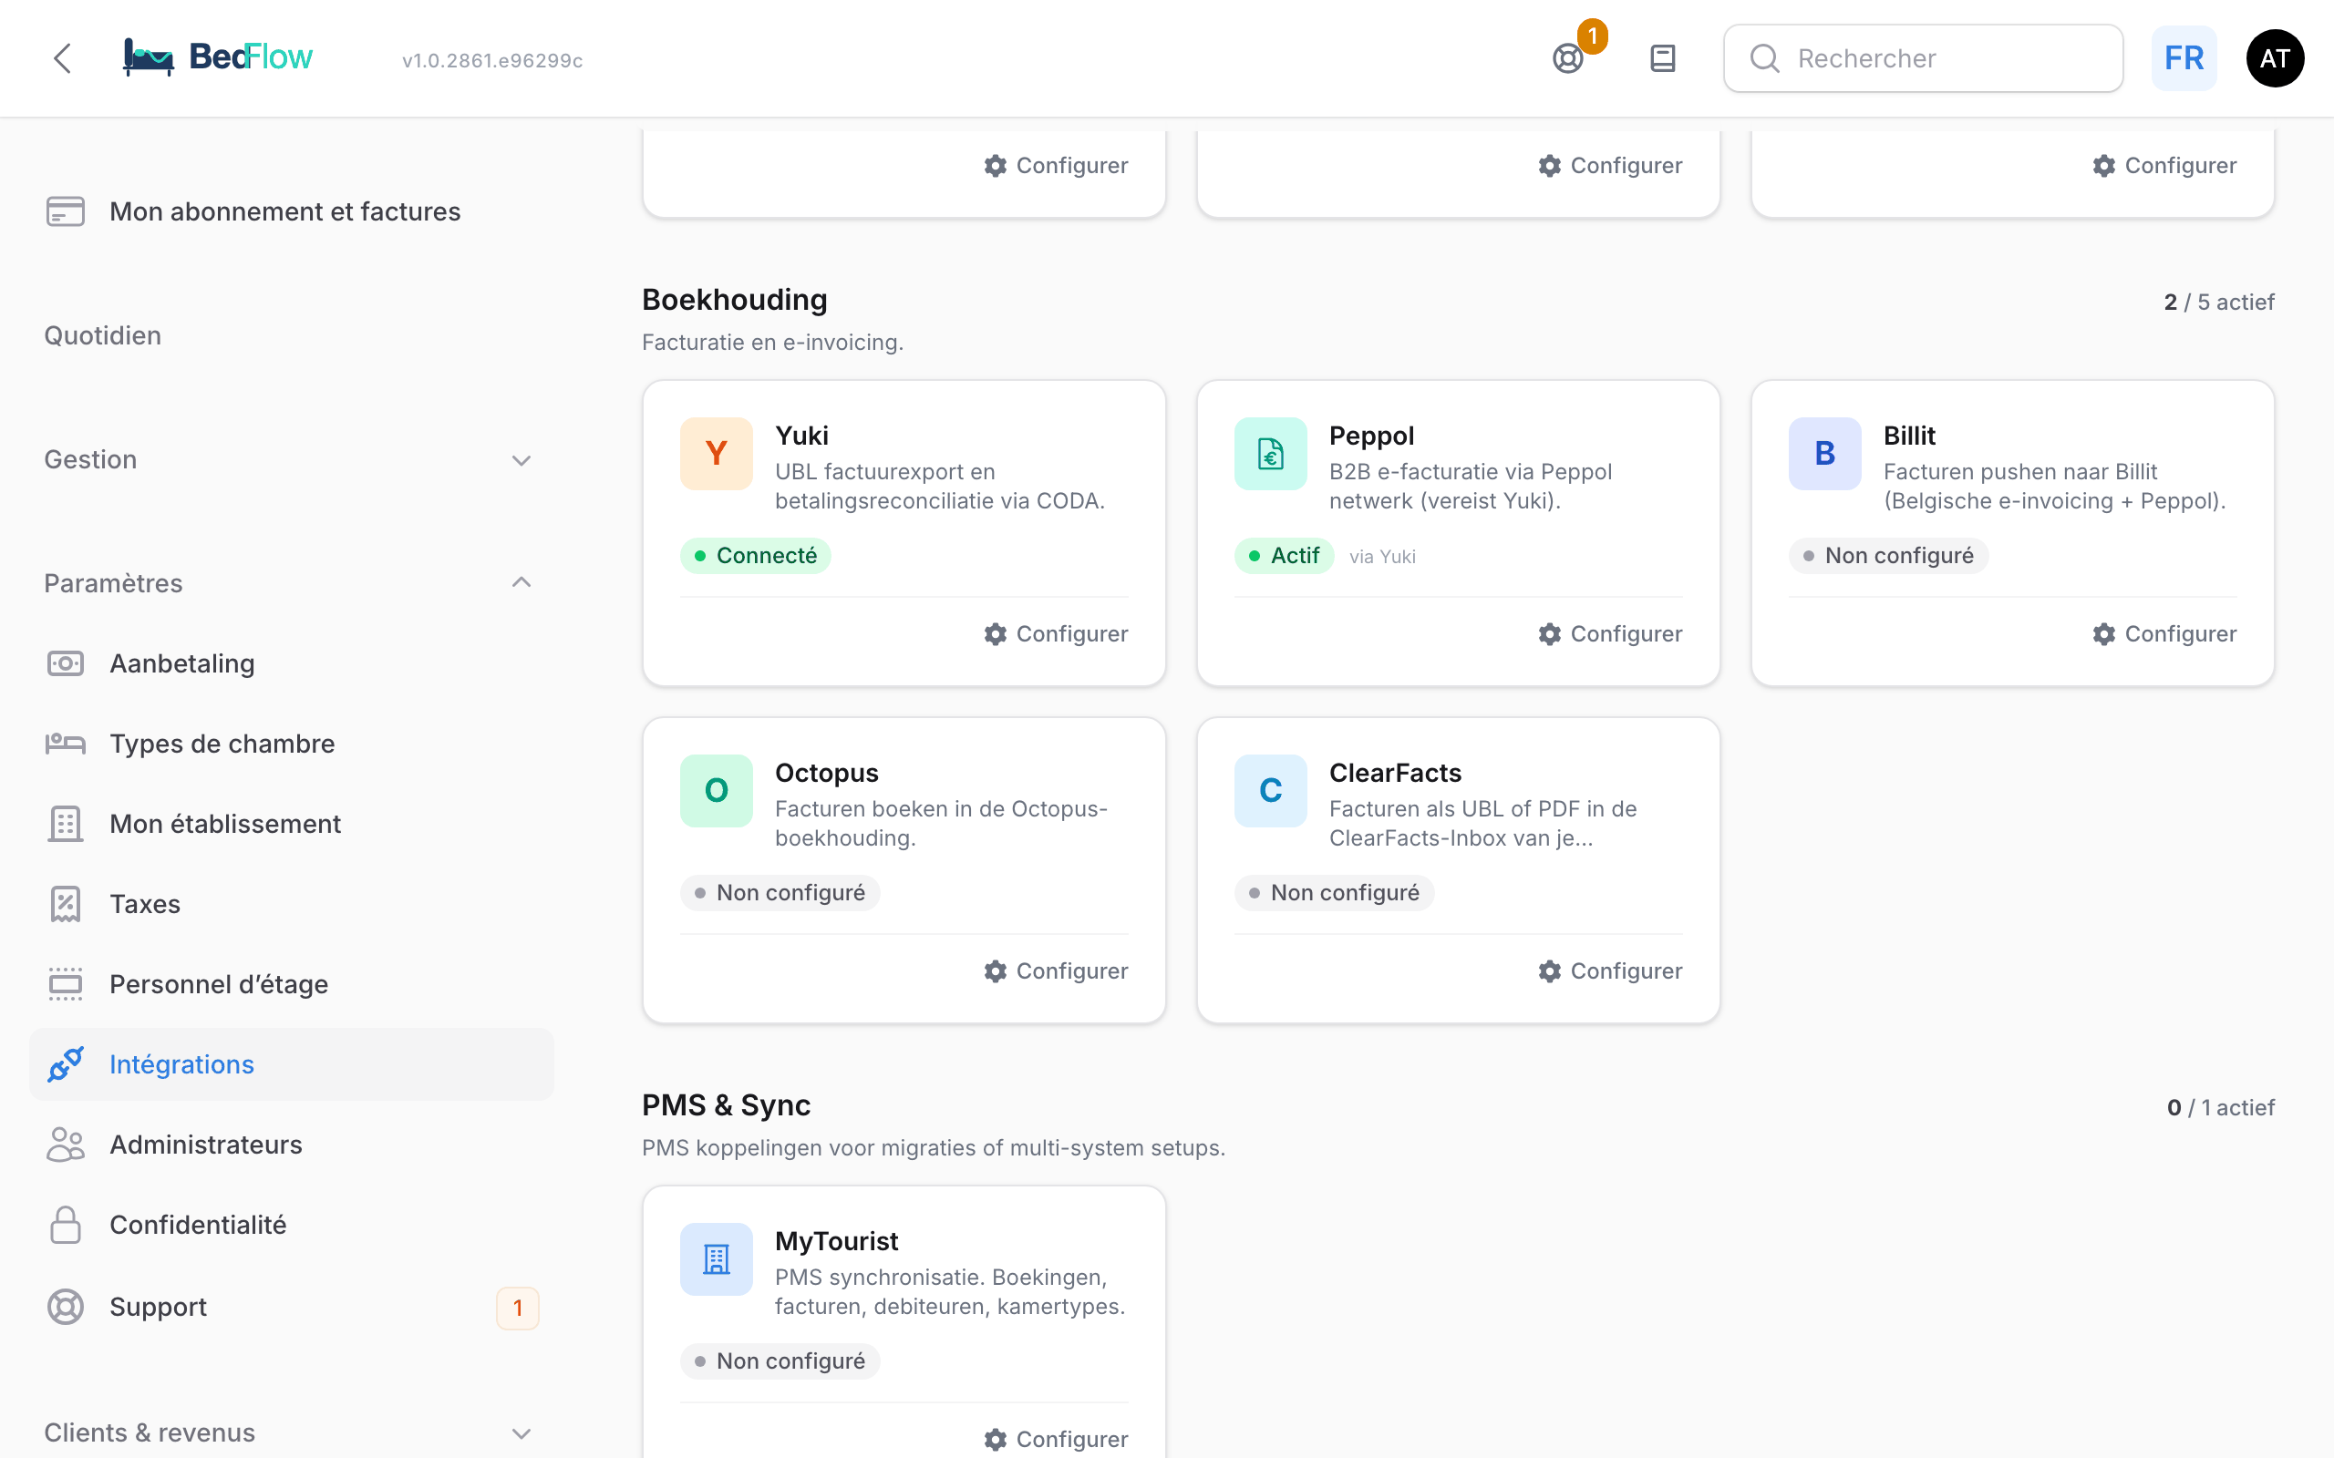The image size is (2334, 1458).
Task: Open Personnel d'étage page
Action: (x=291, y=983)
